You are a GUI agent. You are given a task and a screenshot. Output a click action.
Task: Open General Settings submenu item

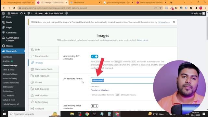point(10,65)
